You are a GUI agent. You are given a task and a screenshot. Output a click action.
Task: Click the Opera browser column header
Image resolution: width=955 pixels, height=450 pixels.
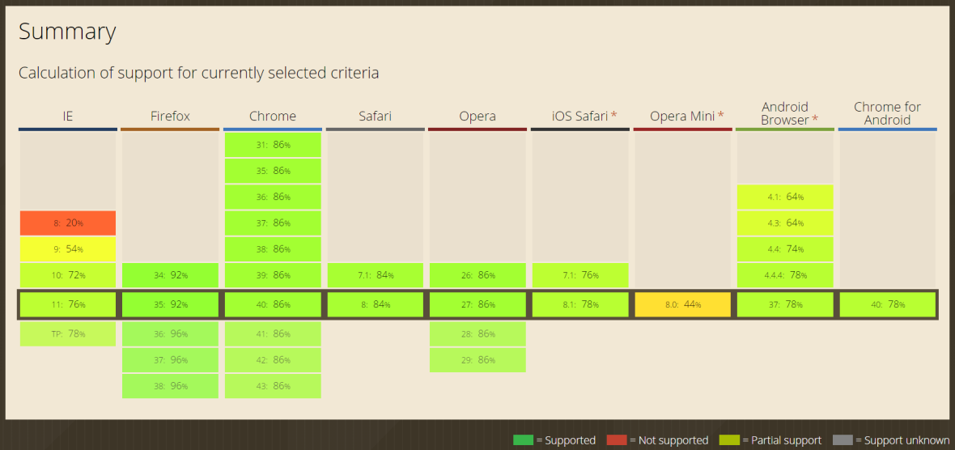pos(477,116)
